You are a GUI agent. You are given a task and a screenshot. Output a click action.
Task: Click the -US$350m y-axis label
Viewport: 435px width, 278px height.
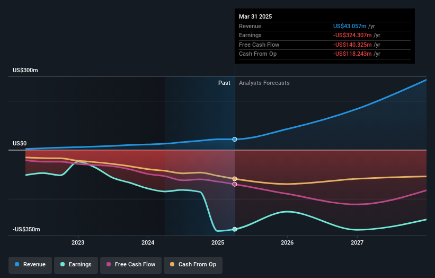[x=26, y=229]
